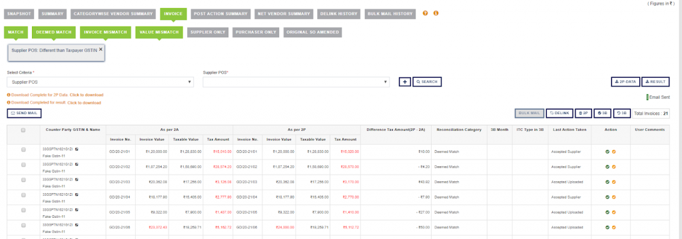Click the Delink button
The height and width of the screenshot is (239, 682).
(x=559, y=114)
